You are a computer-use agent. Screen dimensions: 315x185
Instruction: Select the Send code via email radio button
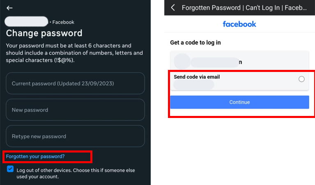(301, 79)
